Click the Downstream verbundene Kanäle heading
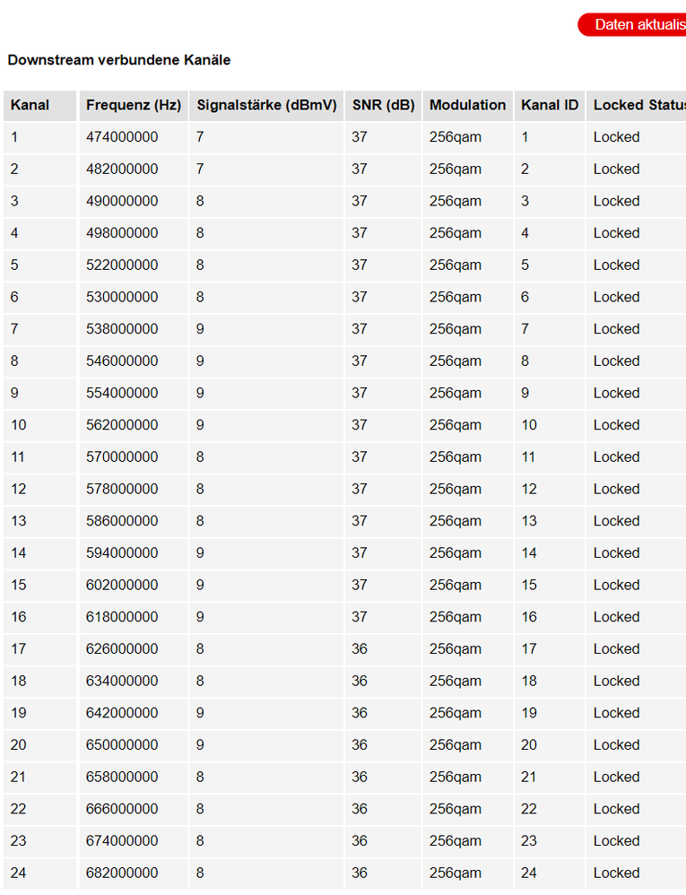The image size is (686, 895). click(119, 60)
